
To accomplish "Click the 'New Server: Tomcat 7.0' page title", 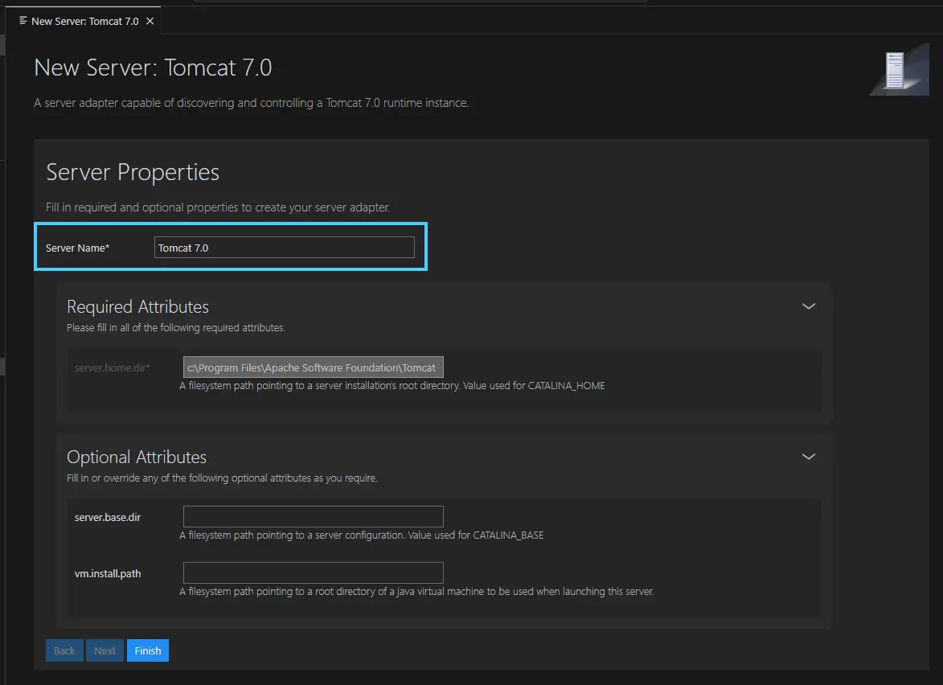I will pyautogui.click(x=153, y=68).
